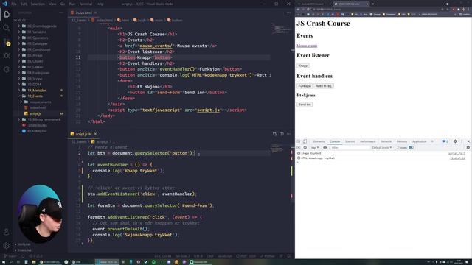Close the script.js editor tab
The width and height of the screenshot is (472, 265).
(x=95, y=134)
